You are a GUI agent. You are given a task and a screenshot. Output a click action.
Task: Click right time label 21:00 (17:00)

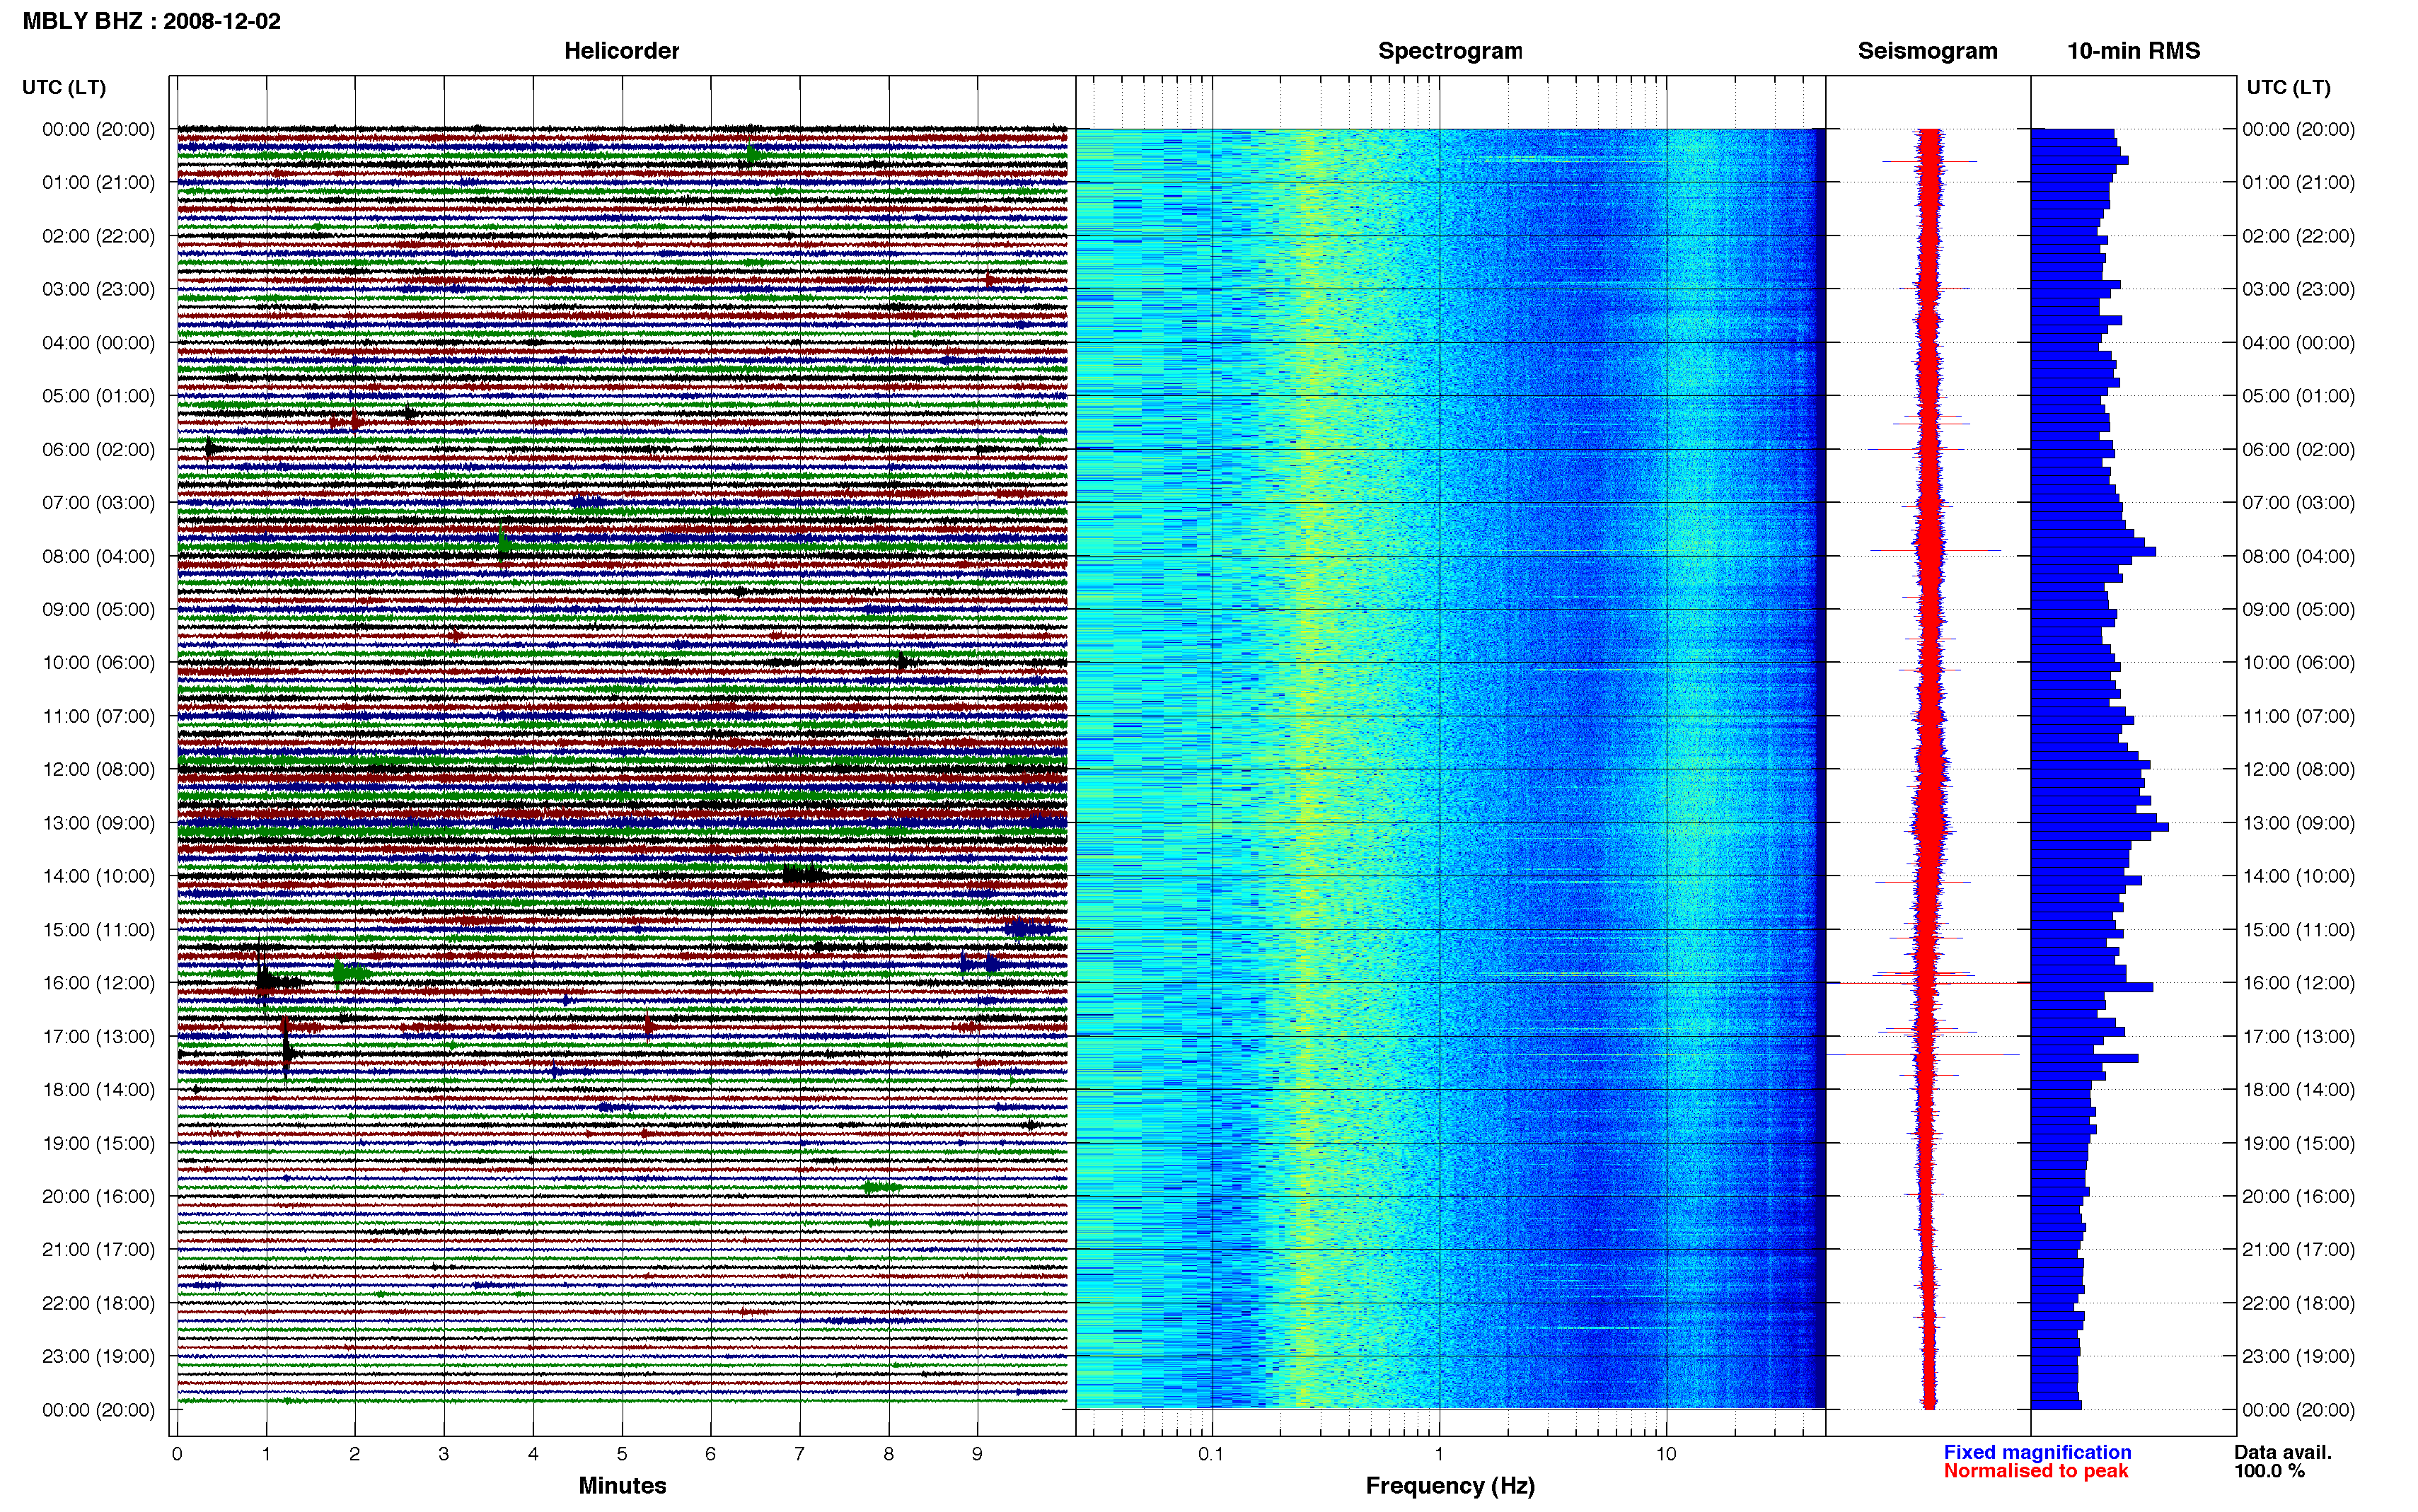pyautogui.click(x=2298, y=1249)
